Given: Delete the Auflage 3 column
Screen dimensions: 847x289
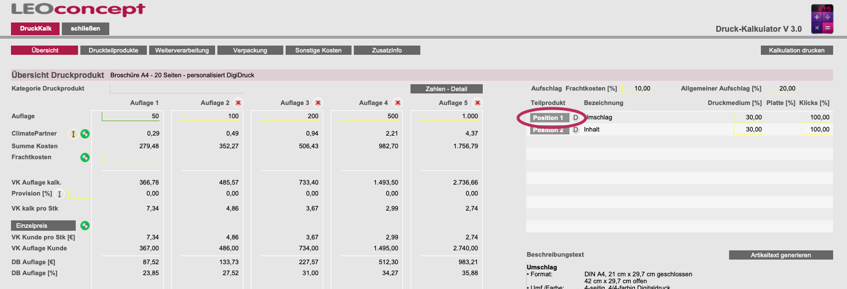Looking at the screenshot, I should pos(318,103).
